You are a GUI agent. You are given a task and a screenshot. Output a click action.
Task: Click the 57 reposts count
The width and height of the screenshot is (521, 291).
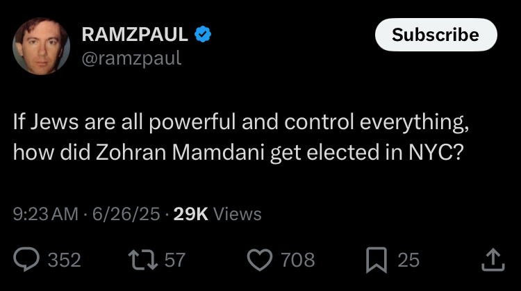click(x=175, y=260)
